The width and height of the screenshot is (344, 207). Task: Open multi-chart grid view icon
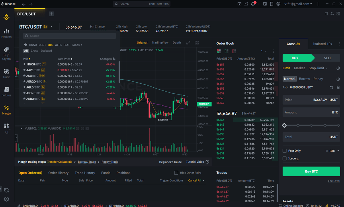tap(197, 43)
